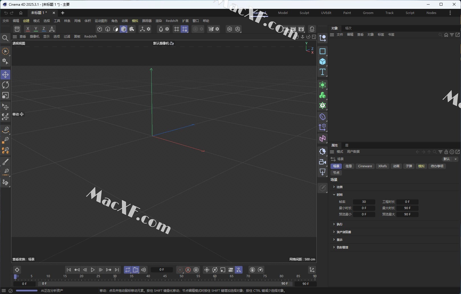
Task: Click the timeline playhead at frame 0
Action: click(15, 277)
